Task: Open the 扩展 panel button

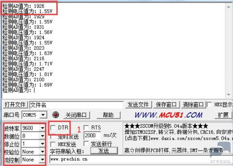Action: pyautogui.click(x=223, y=115)
